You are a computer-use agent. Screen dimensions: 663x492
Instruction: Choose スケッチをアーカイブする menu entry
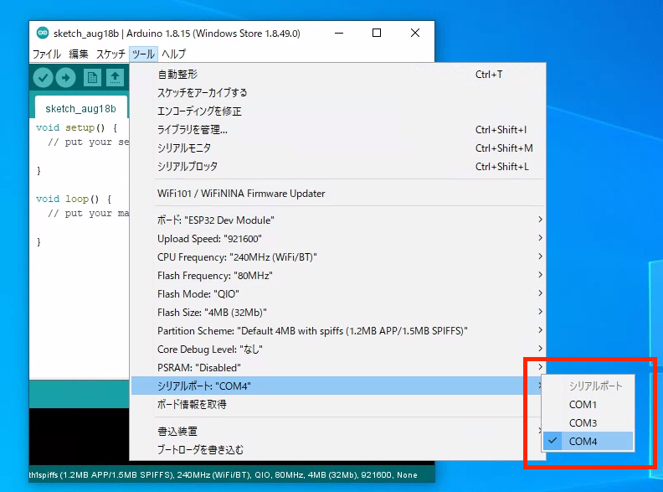337,93
